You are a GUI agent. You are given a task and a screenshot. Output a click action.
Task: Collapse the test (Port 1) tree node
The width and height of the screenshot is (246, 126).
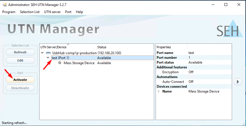[x=48, y=58]
